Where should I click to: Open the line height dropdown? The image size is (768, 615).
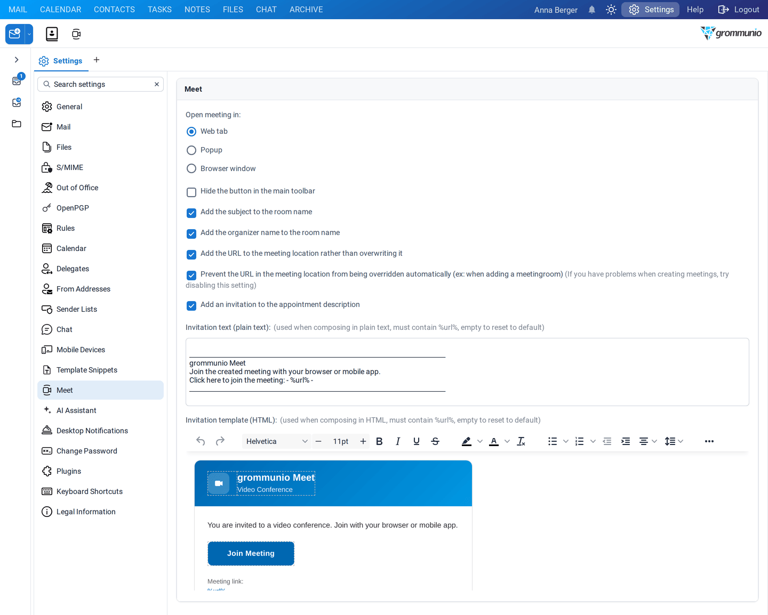pos(674,441)
